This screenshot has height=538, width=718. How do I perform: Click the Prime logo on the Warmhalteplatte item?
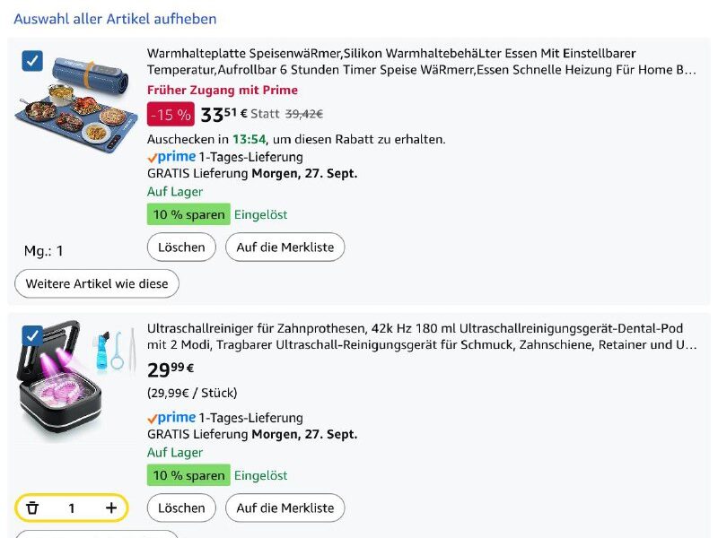point(171,157)
